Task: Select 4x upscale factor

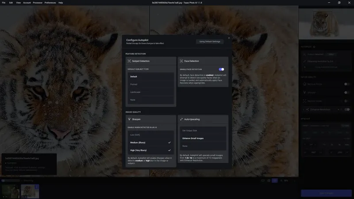Action: (339, 145)
